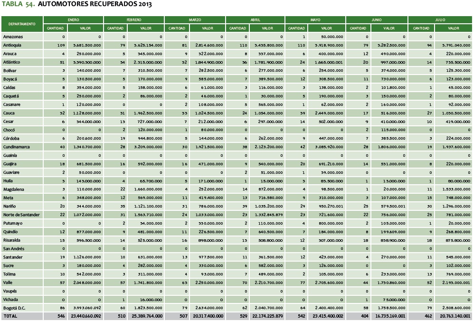
Task: Click the JULIO month header
Action: click(x=440, y=20)
